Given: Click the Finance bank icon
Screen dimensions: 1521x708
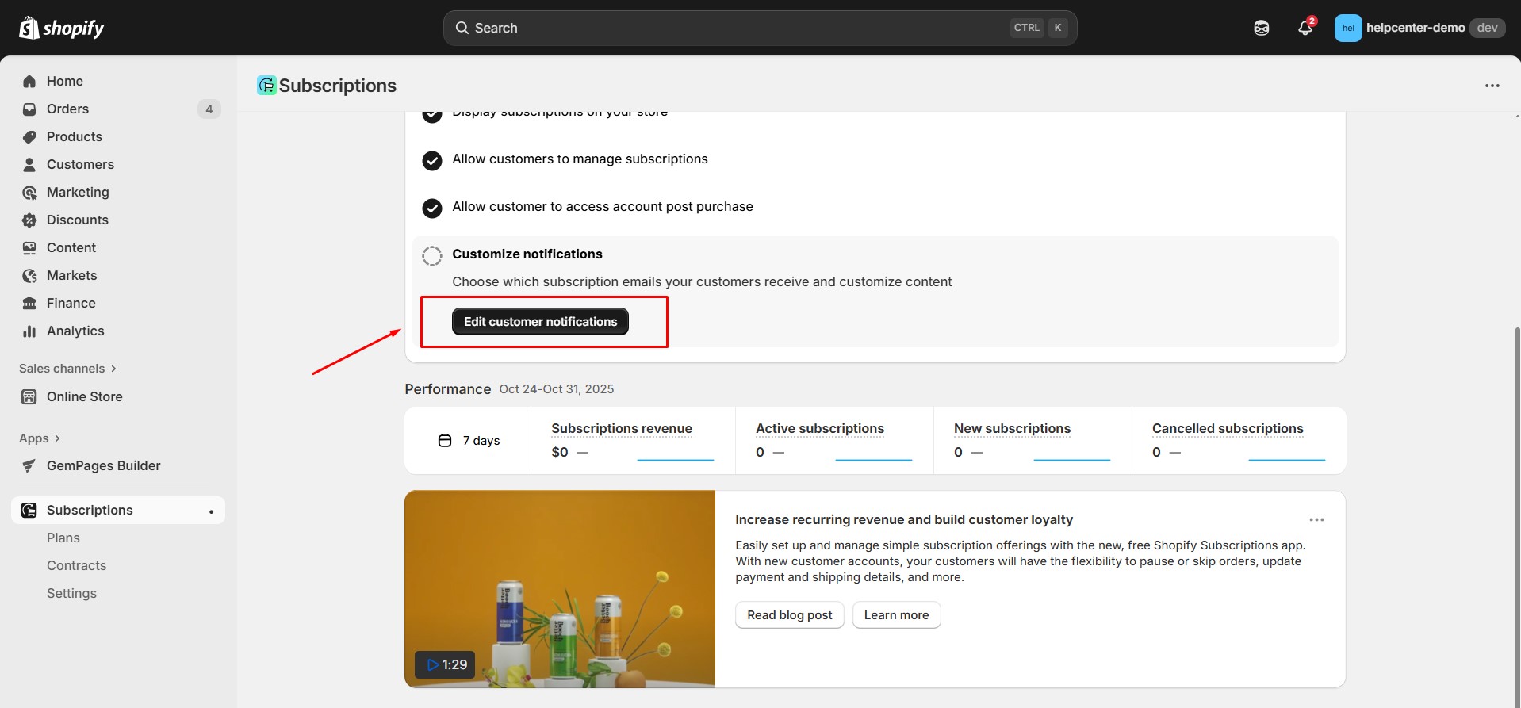Looking at the screenshot, I should pyautogui.click(x=29, y=304).
